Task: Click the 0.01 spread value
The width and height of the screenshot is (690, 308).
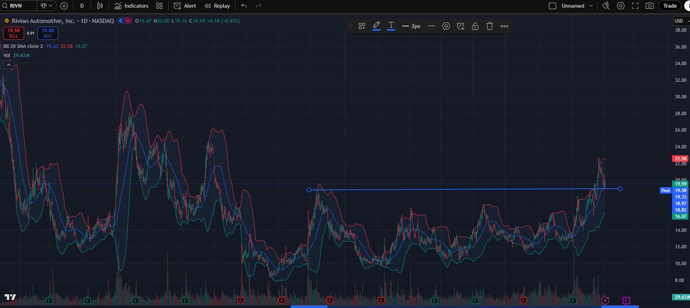Action: (x=30, y=33)
